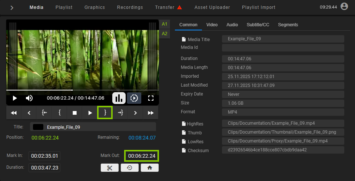Cut the clip with the scissors button
Image resolution: width=355 pixels, height=181 pixels.
109,168
